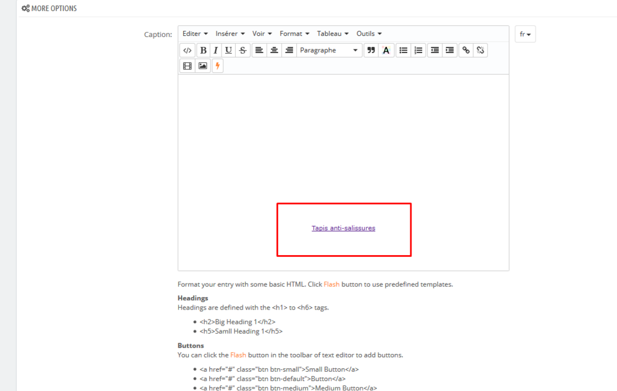
Task: Open the Flash templates tool
Action: coord(217,65)
